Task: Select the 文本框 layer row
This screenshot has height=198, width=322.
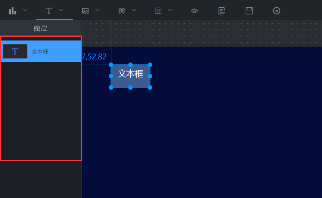Action: tap(41, 51)
